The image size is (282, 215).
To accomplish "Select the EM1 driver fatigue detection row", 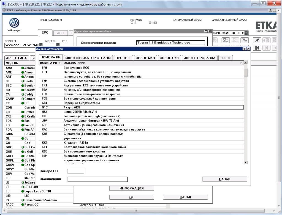I will point(141,81).
